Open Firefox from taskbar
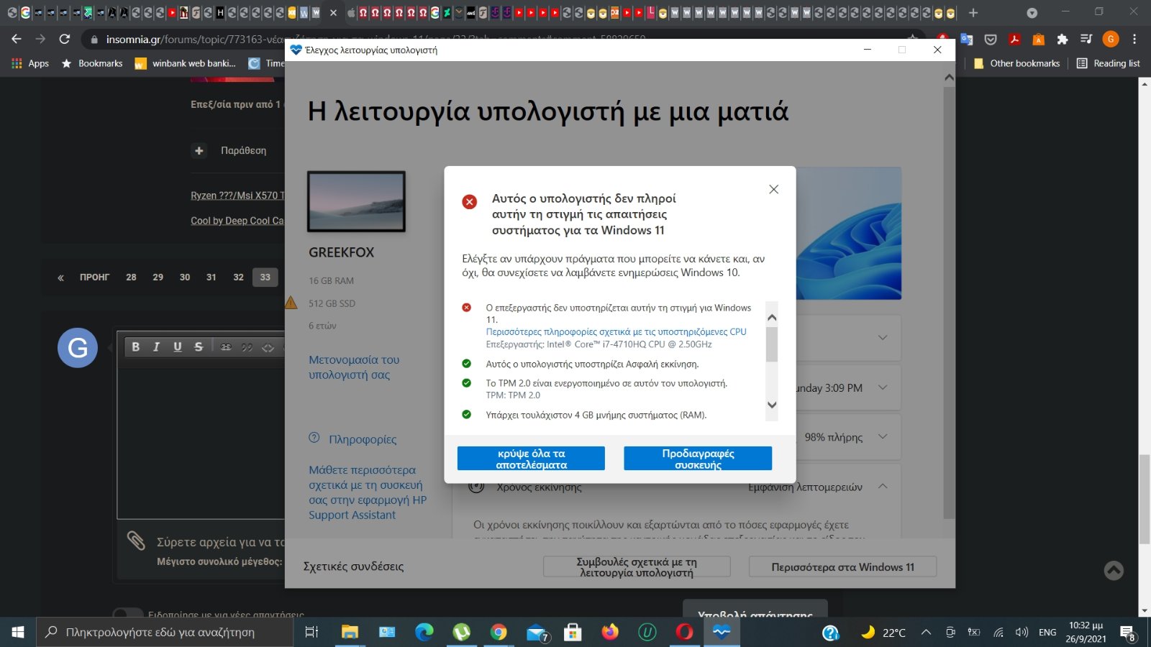The width and height of the screenshot is (1151, 647). pyautogui.click(x=610, y=632)
